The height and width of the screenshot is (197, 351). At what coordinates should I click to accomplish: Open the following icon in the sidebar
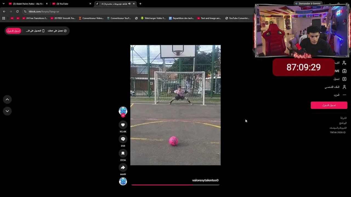pyautogui.click(x=344, y=63)
